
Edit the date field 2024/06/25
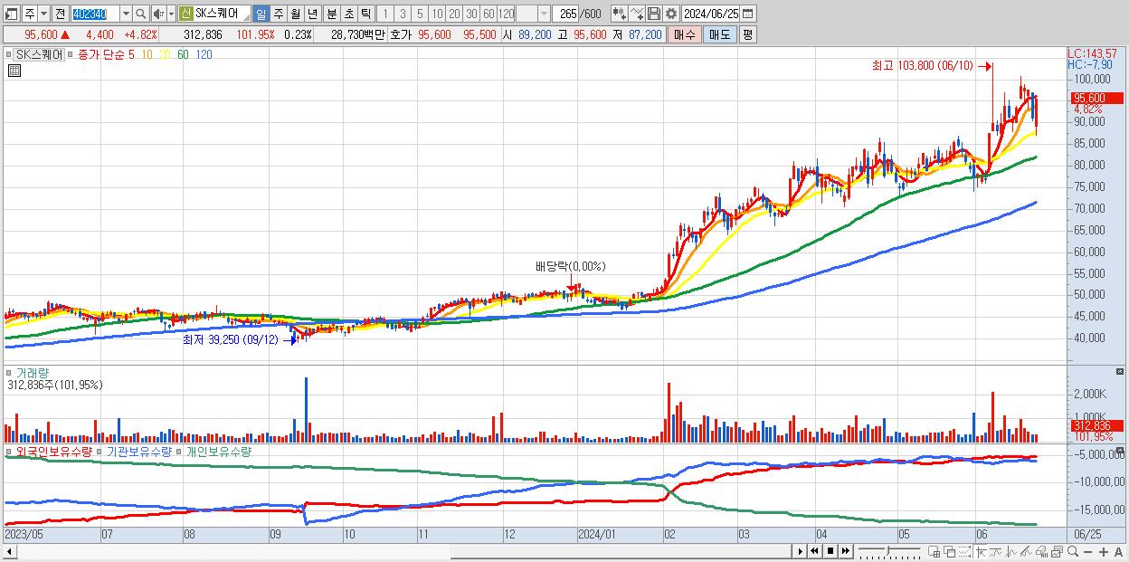click(711, 14)
